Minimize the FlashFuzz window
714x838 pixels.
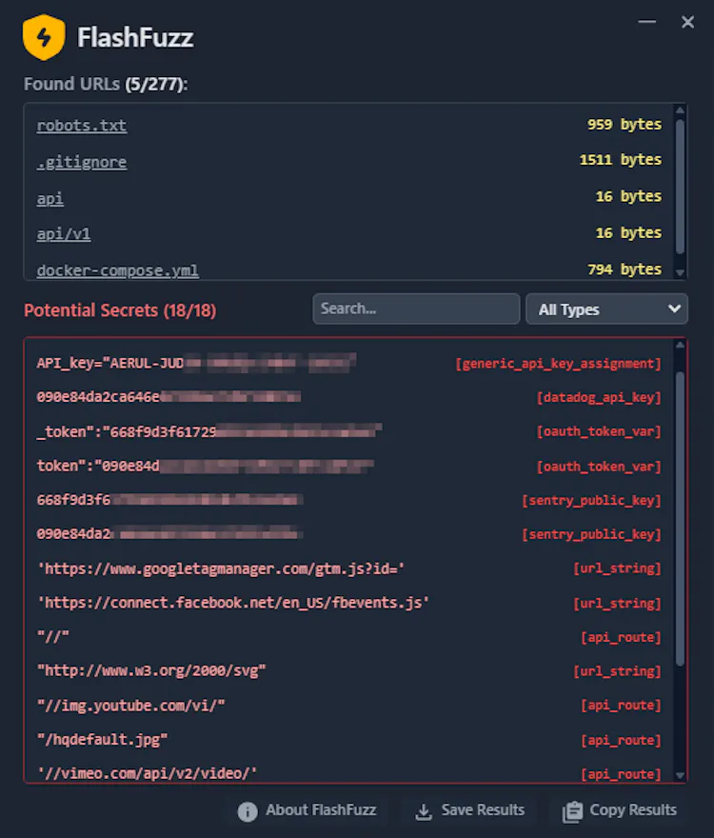tap(646, 22)
